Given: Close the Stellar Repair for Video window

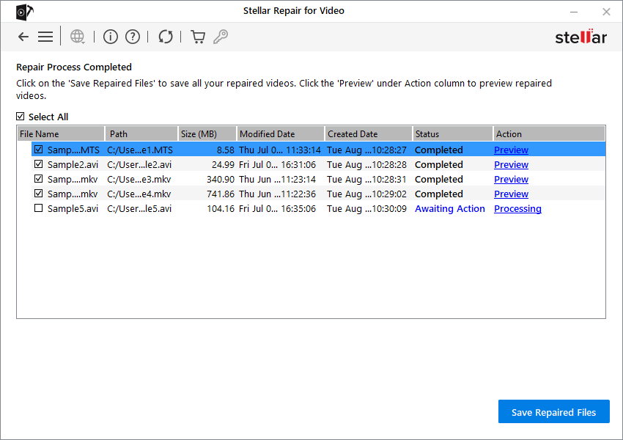Looking at the screenshot, I should pos(606,12).
